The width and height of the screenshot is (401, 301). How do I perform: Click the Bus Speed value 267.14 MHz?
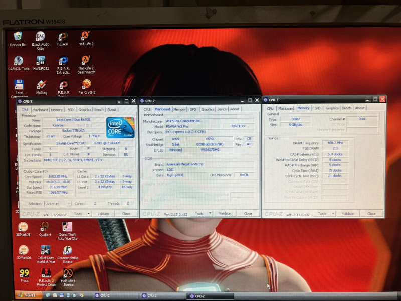(58, 187)
